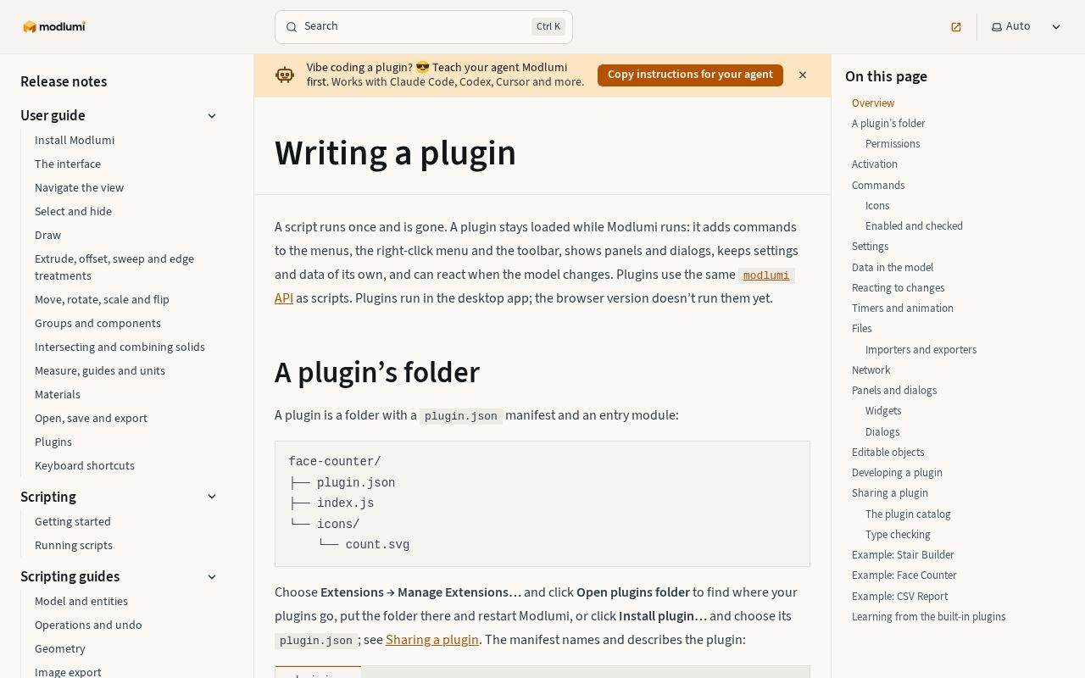Jump to Editable objects section

pos(888,453)
